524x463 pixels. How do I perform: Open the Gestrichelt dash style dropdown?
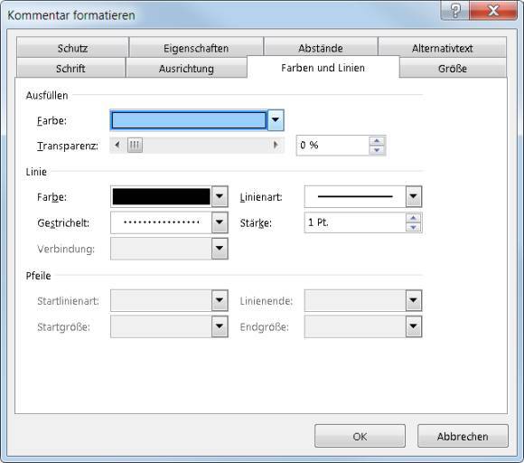tap(220, 222)
